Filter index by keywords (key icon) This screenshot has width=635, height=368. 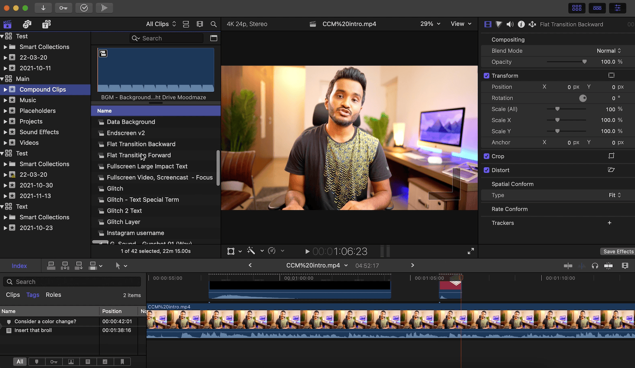(54, 362)
